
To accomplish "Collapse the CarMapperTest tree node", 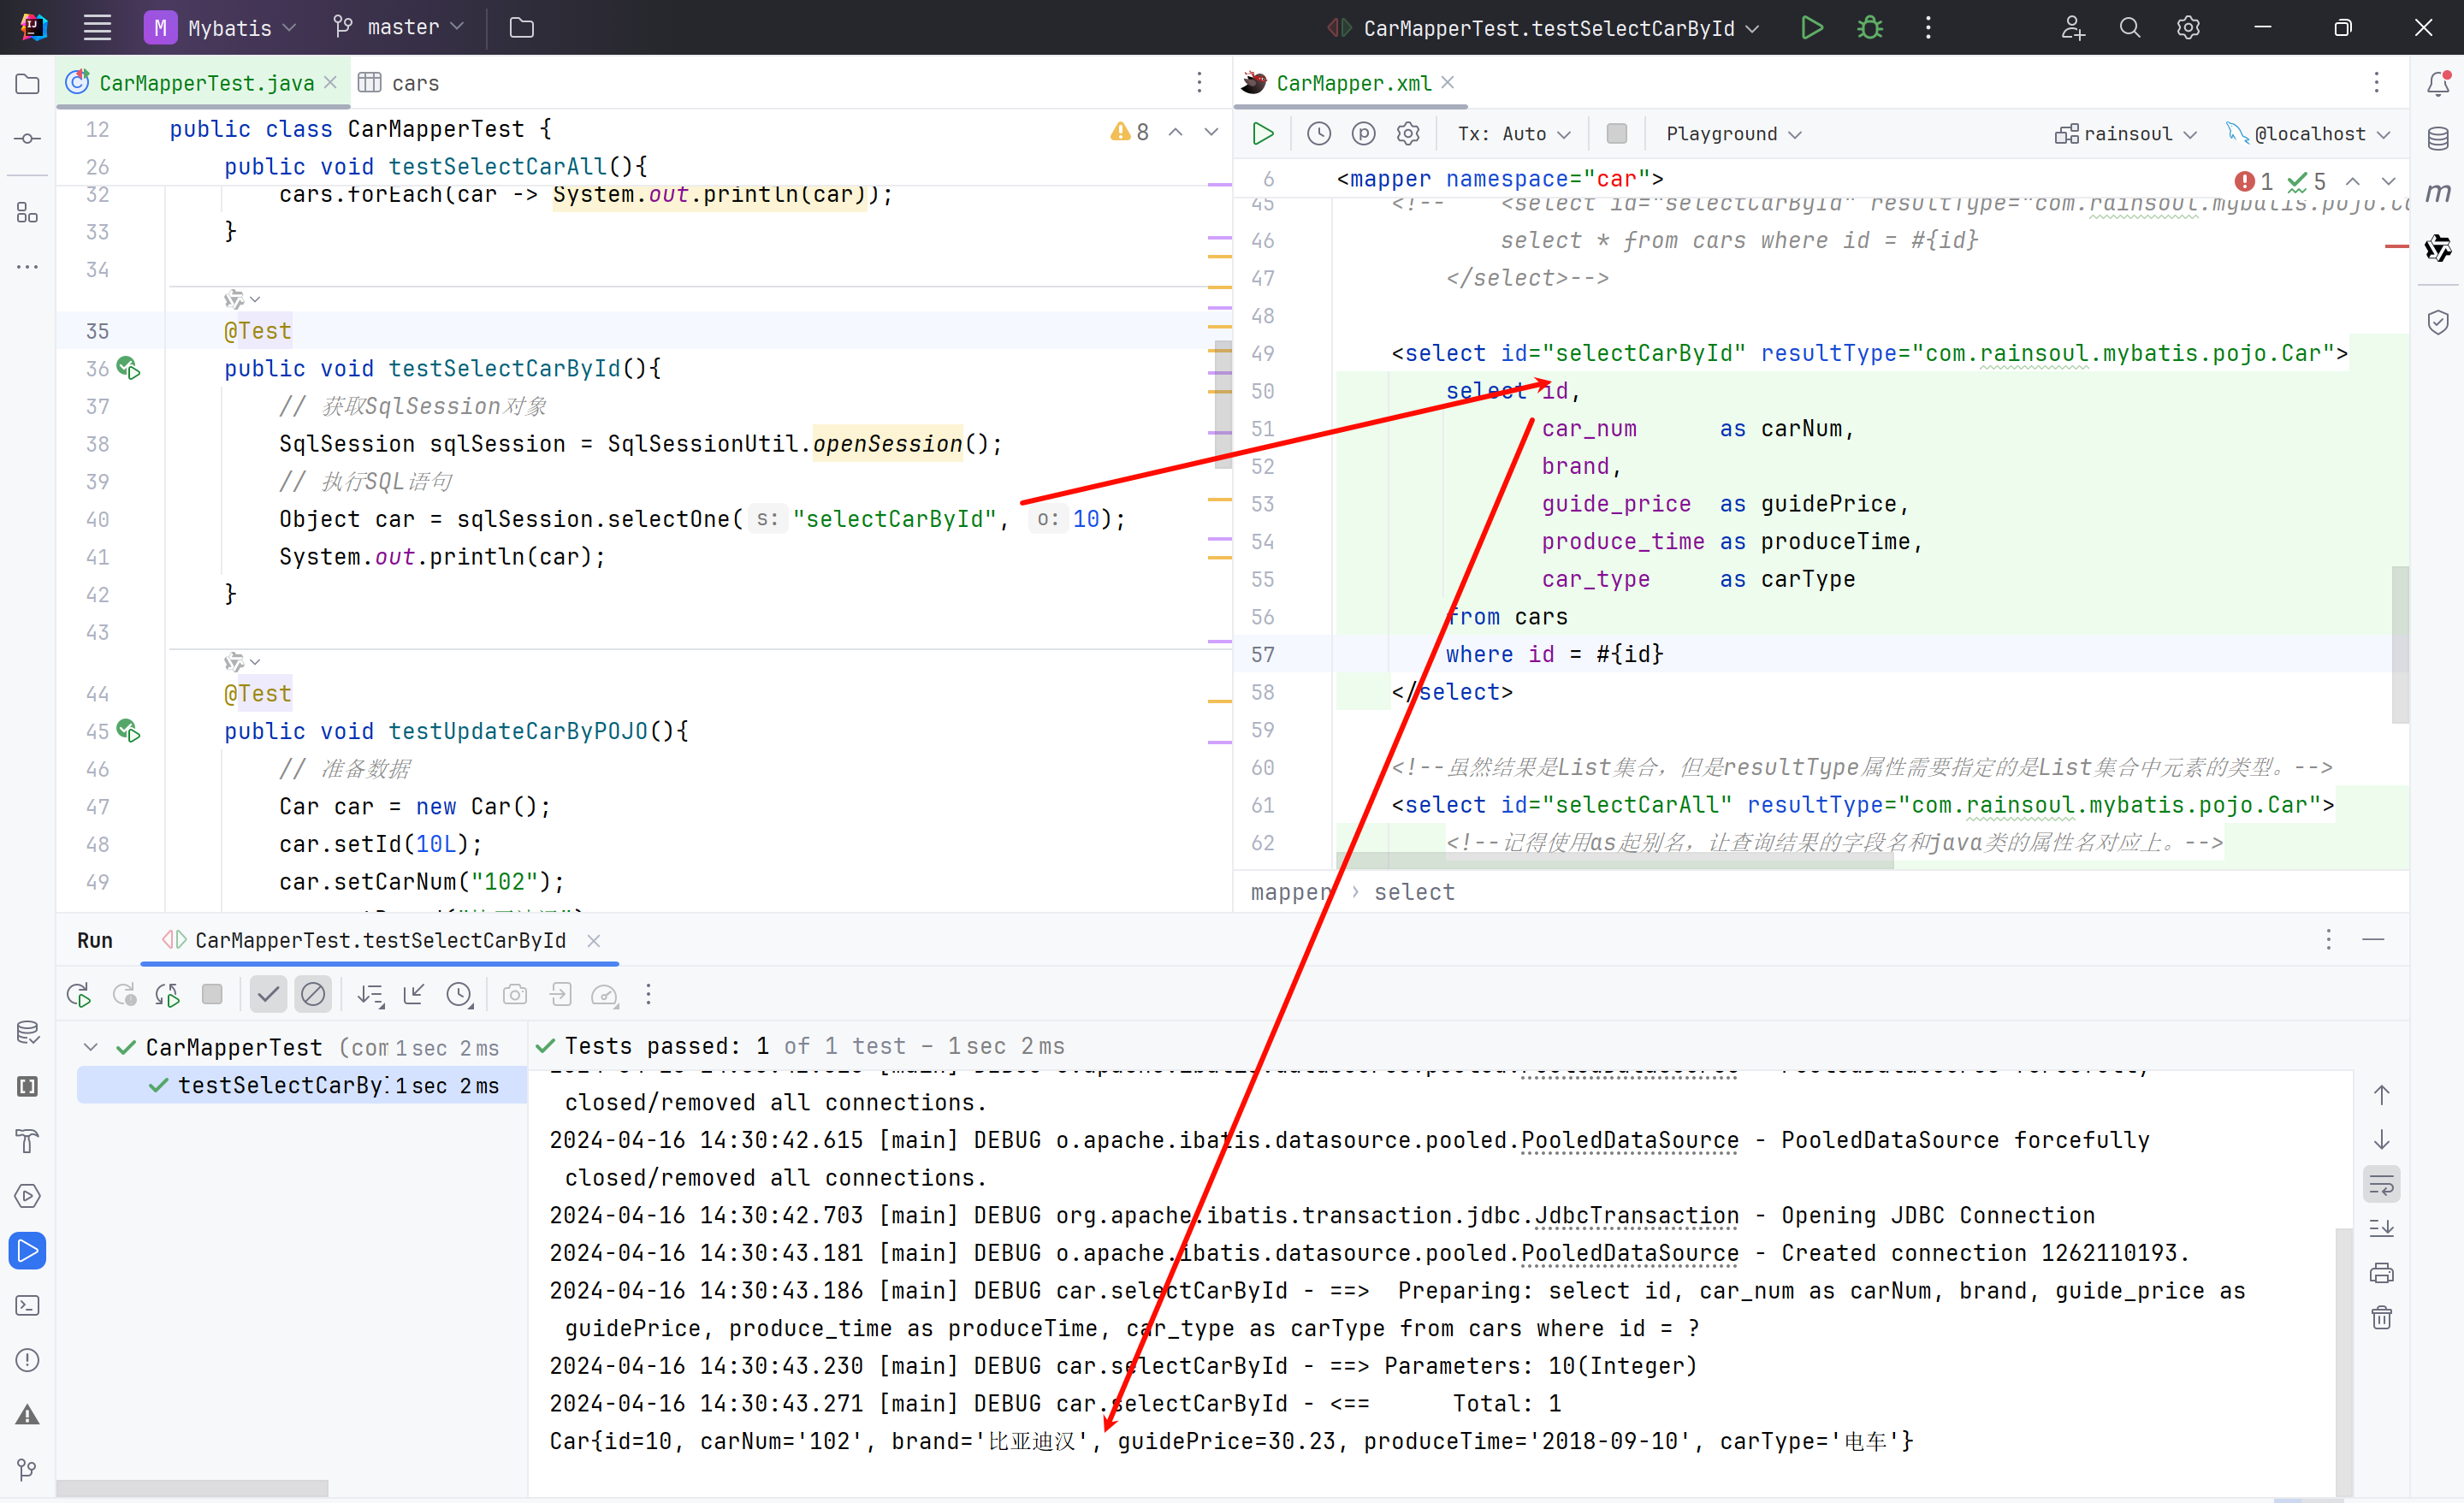I will coord(91,1047).
